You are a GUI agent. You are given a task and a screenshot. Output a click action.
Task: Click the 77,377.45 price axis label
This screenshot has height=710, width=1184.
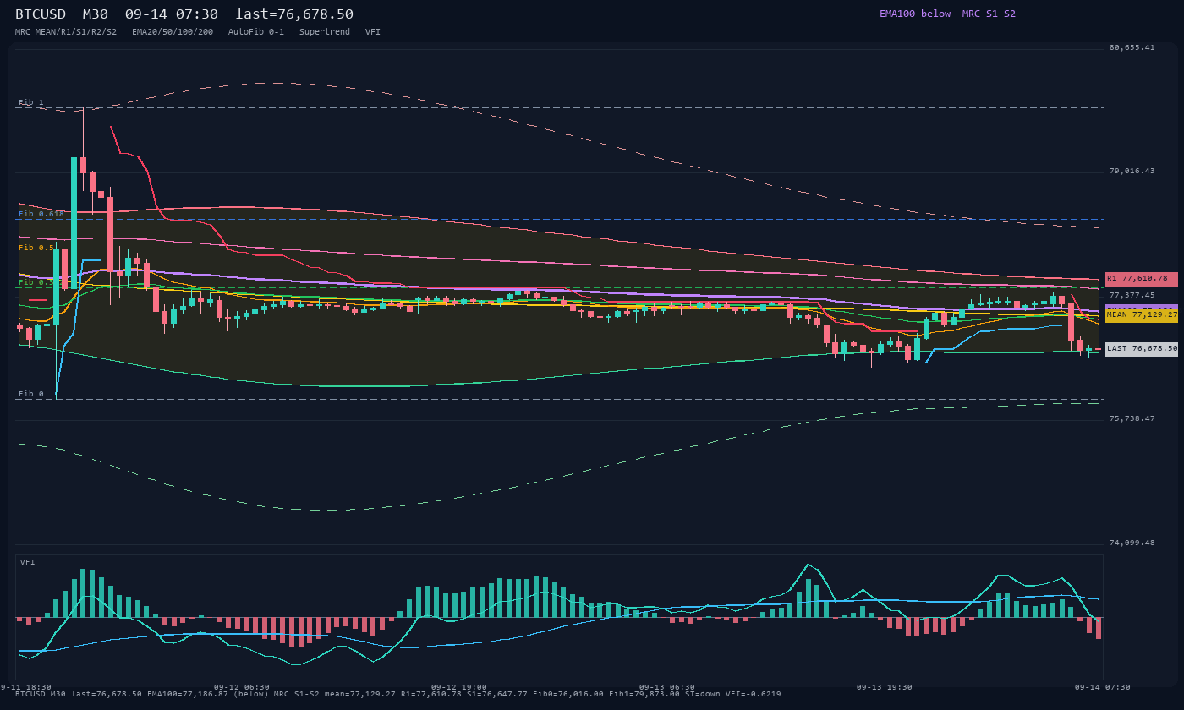click(x=1132, y=295)
